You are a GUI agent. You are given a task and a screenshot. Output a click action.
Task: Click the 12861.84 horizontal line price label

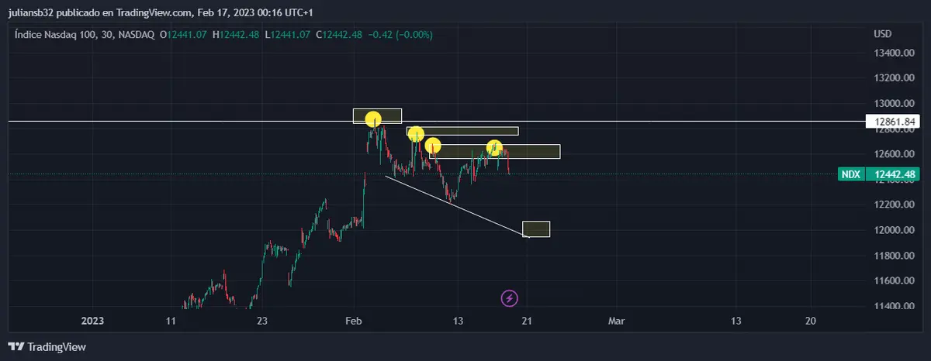[896, 122]
